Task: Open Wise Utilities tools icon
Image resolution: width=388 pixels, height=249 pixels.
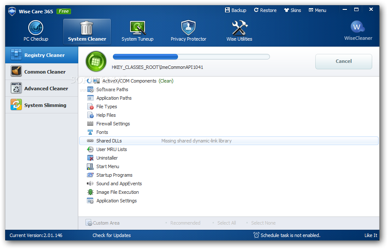Action: 239,28
